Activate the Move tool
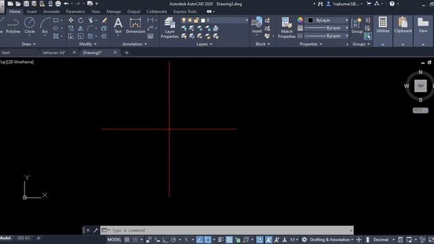The image size is (434, 244). (x=71, y=20)
